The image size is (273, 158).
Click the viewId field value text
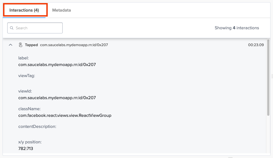pos(57,98)
